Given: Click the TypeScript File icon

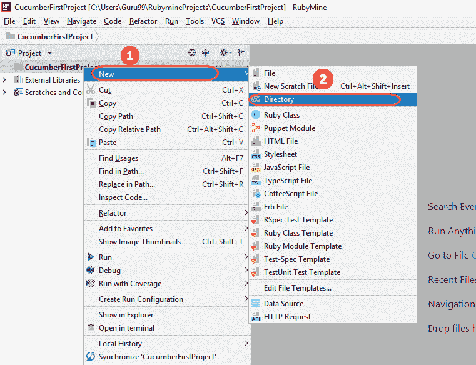Looking at the screenshot, I should 256,180.
